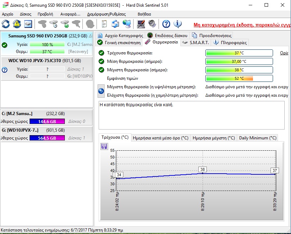Image resolution: width=291 pixels, height=234 pixels.
Task: Open the report document toolbar icon
Action: [104, 24]
